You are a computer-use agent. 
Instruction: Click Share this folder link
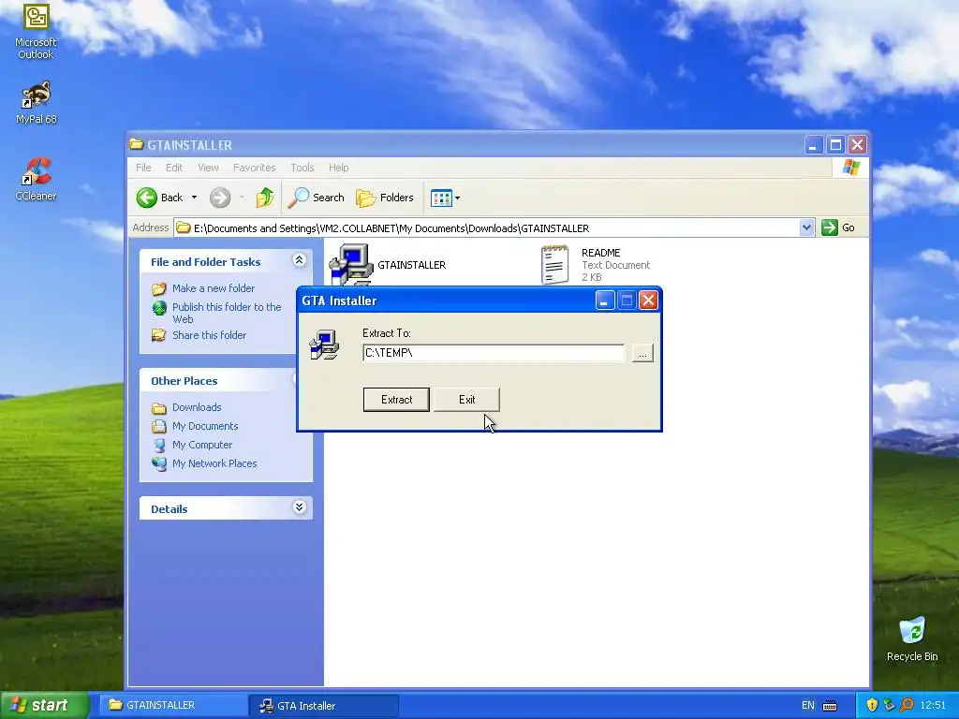209,335
